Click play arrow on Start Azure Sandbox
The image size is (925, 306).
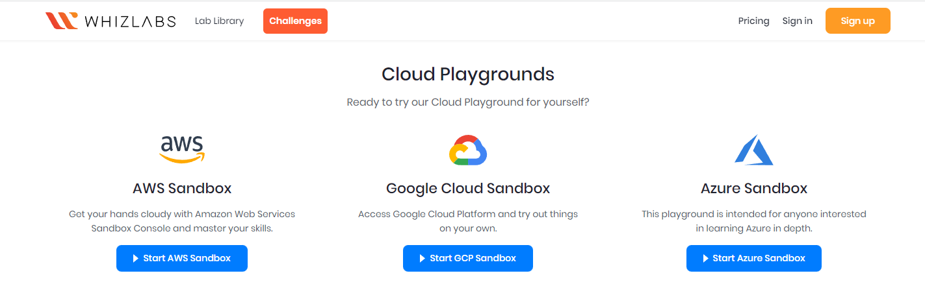pyautogui.click(x=705, y=258)
